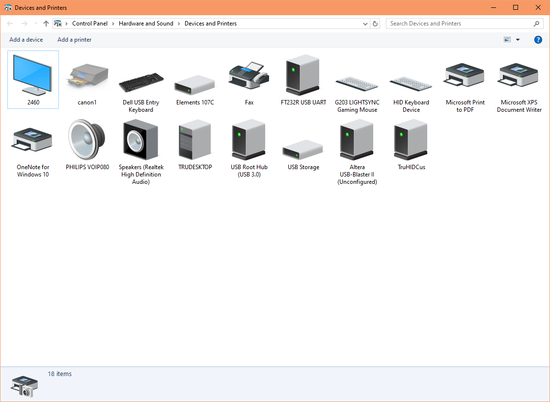Select the TRUDESKTOP computer icon
Image resolution: width=550 pixels, height=402 pixels.
point(195,140)
